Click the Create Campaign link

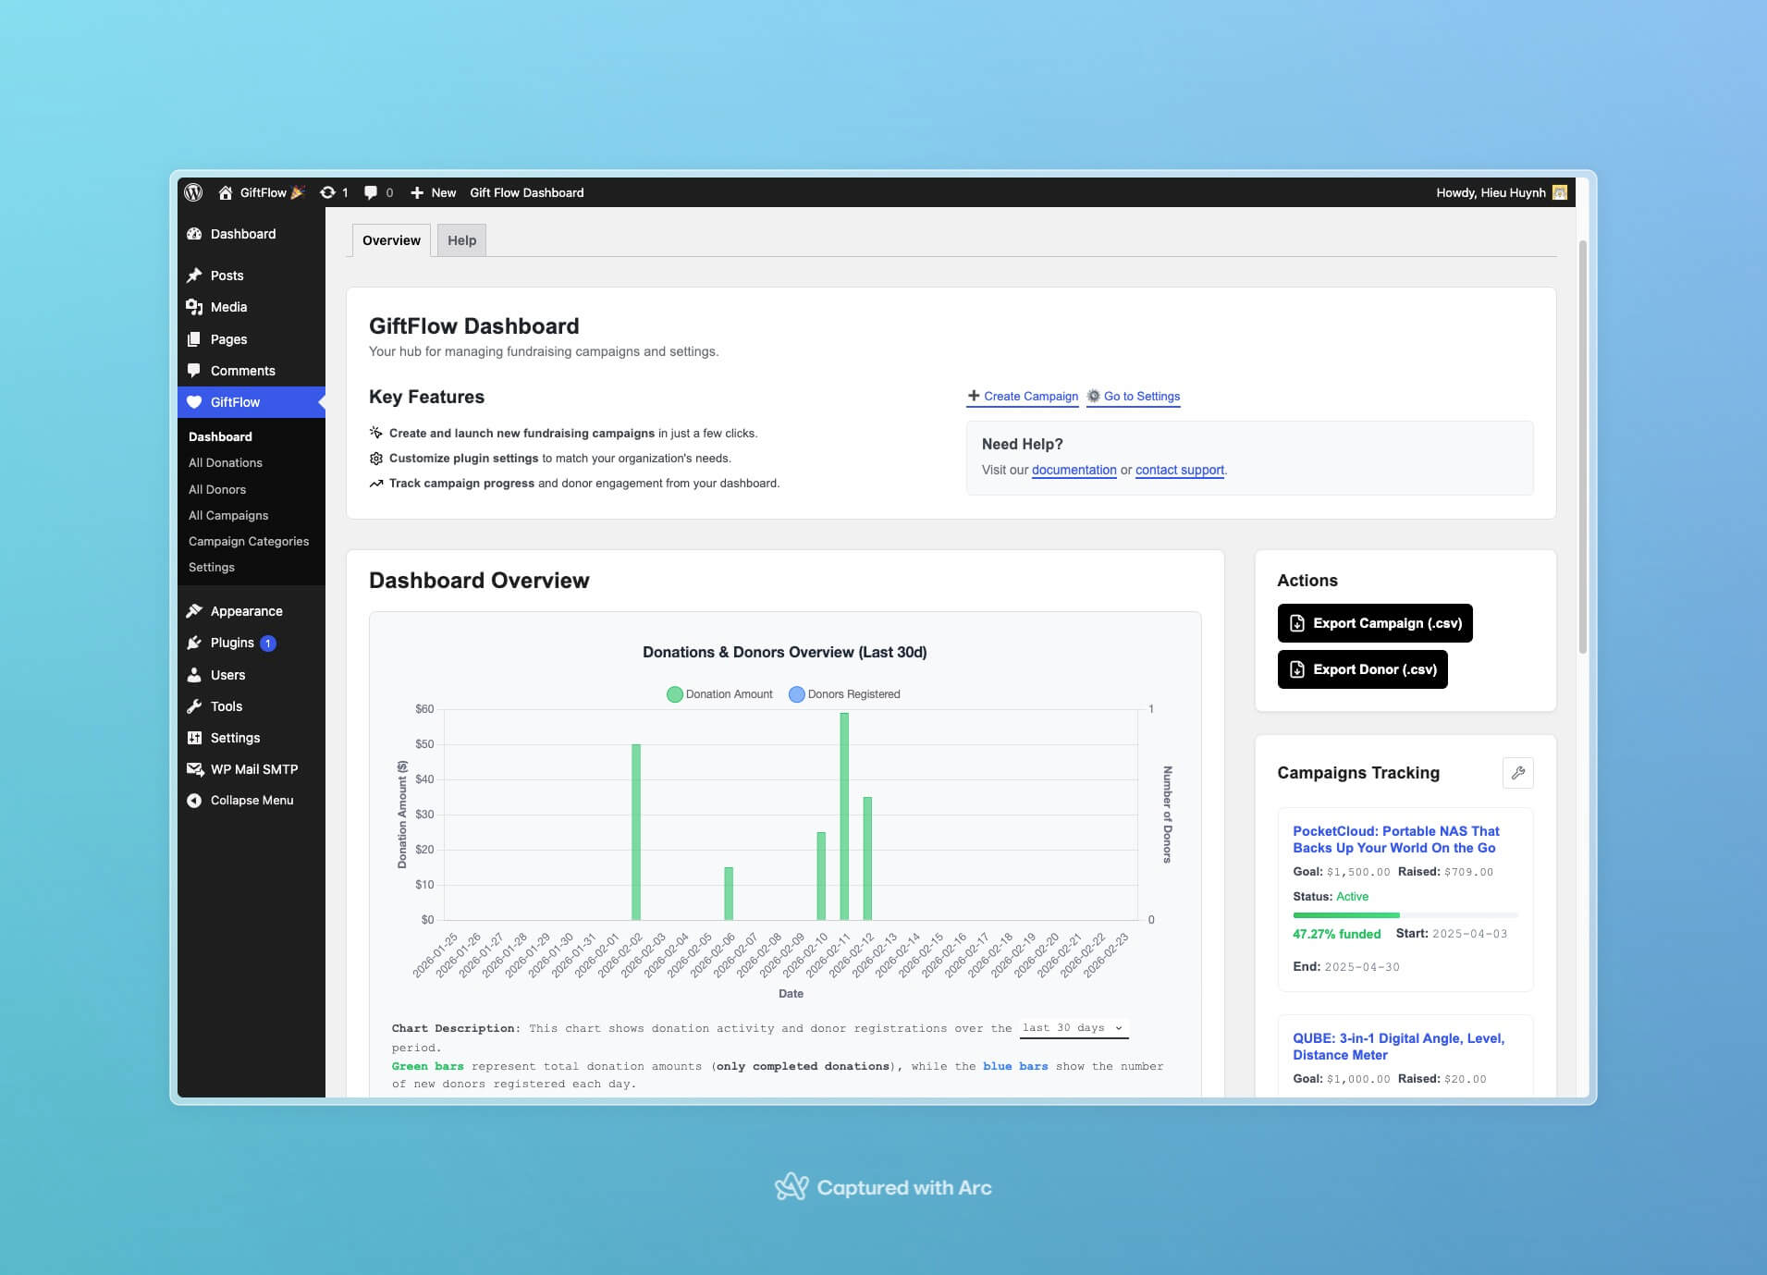(x=1023, y=396)
